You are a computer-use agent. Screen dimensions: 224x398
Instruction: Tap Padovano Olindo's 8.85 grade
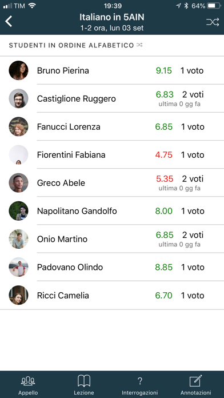point(164,267)
